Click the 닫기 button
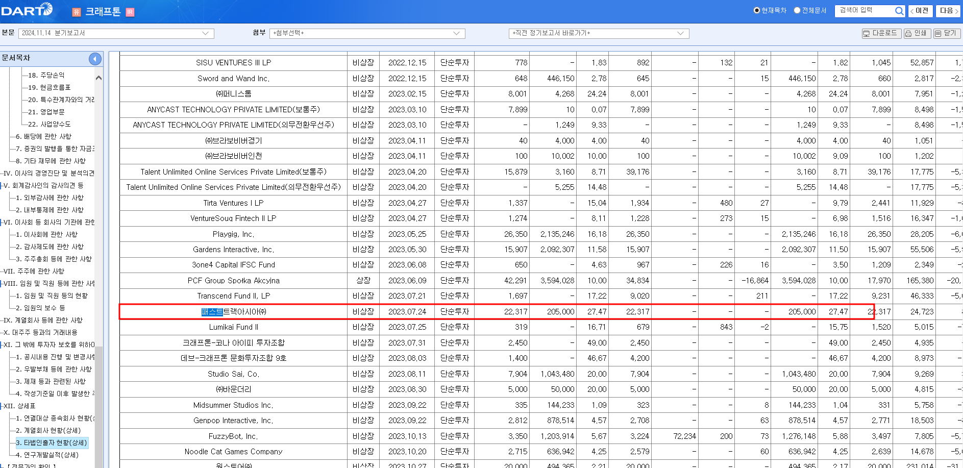This screenshot has width=963, height=468. (947, 33)
